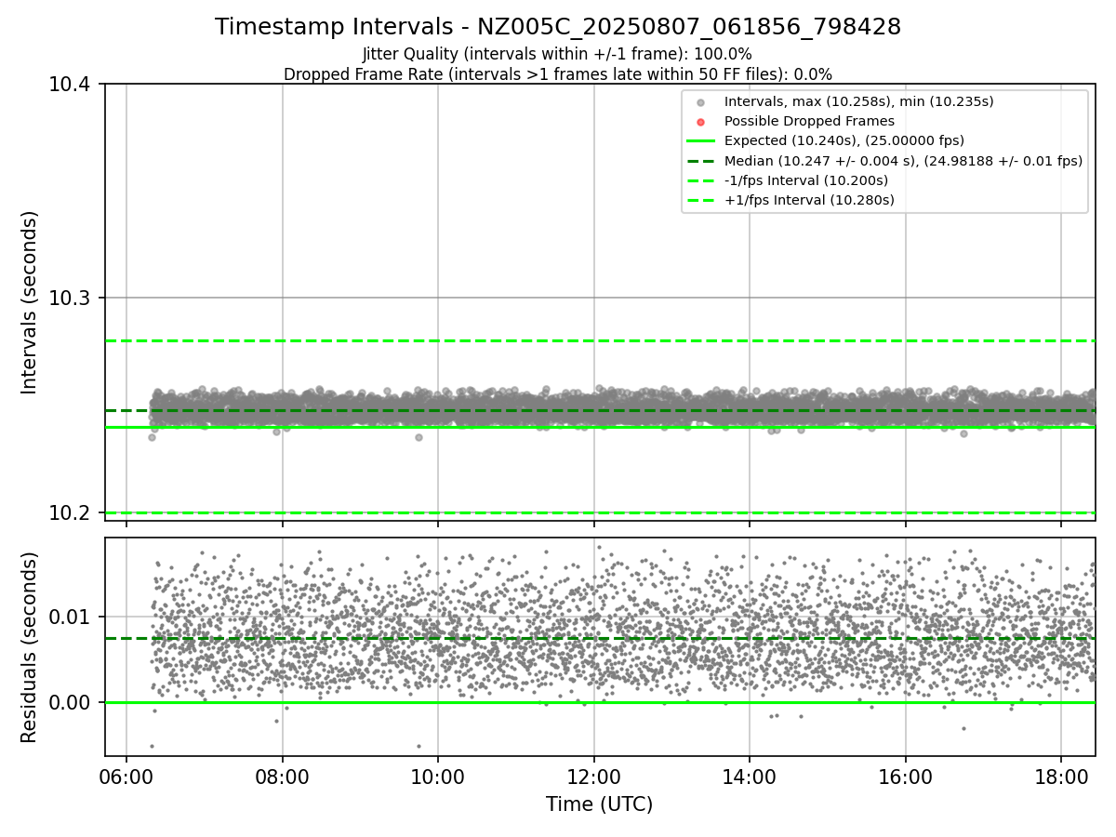Click legend entry 'Expected (10.240s), (25.00000 fps)'
Viewport: 1116px width, 837px height.
click(844, 140)
